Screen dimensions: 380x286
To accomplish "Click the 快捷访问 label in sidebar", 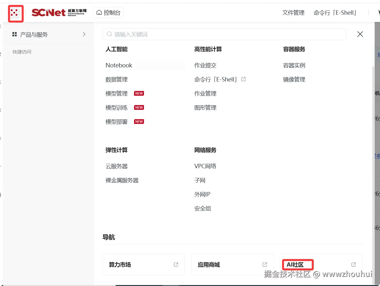I will (22, 52).
